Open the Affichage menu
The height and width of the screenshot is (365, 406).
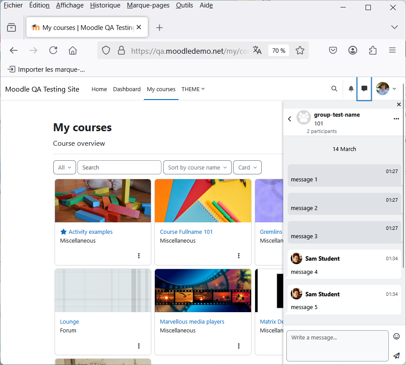pos(70,5)
